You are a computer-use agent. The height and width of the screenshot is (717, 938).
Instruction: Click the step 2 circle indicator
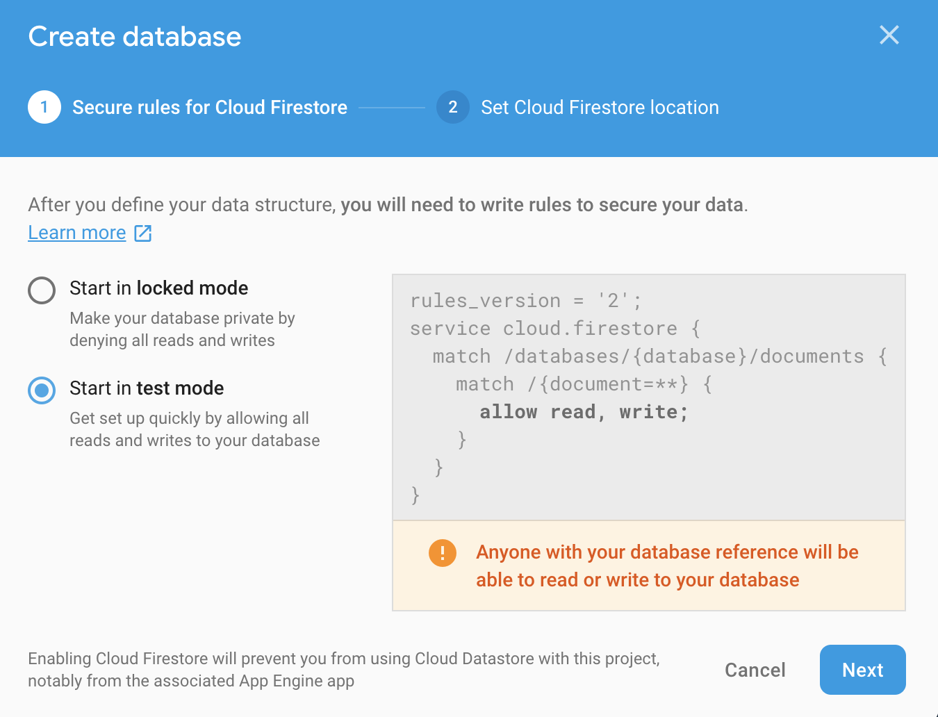coord(453,107)
